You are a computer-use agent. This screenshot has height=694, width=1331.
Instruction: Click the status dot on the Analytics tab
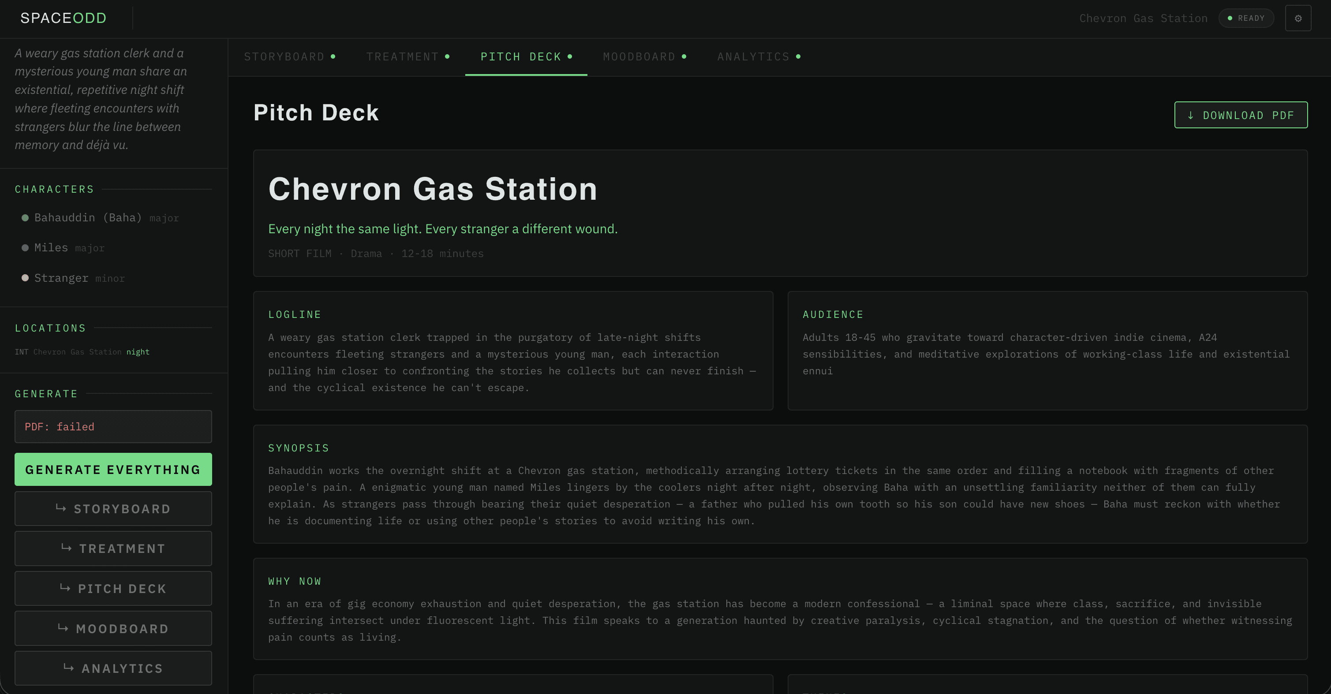tap(798, 56)
